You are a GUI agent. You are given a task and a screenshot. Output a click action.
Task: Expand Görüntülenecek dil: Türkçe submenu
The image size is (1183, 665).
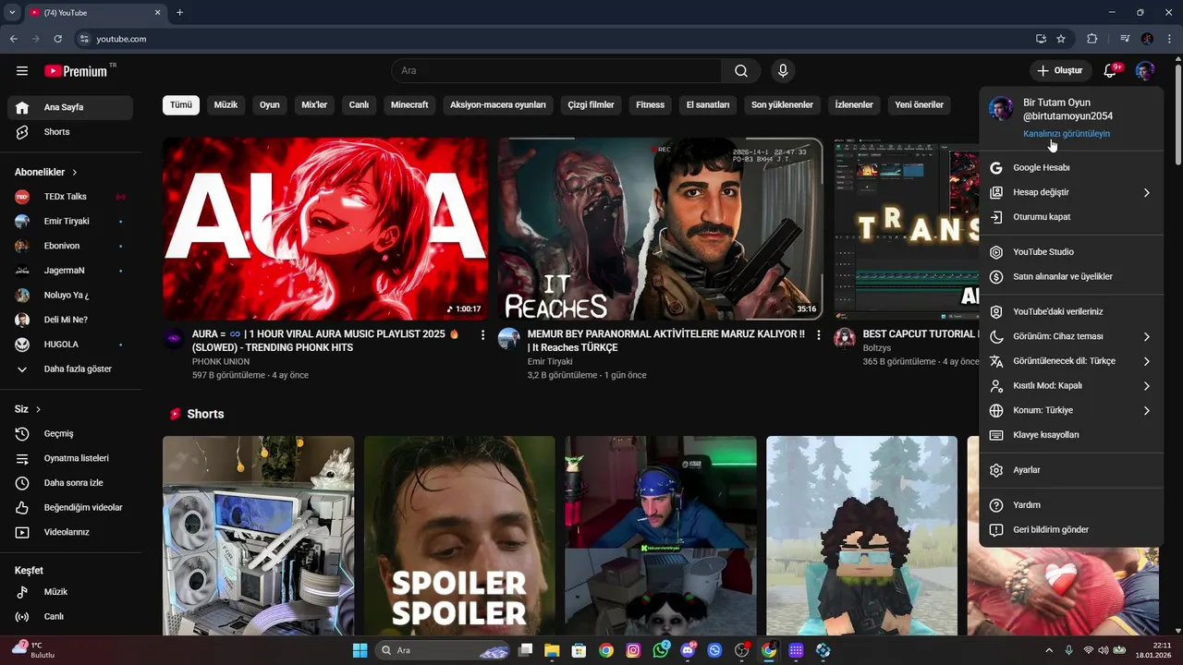[1071, 361]
